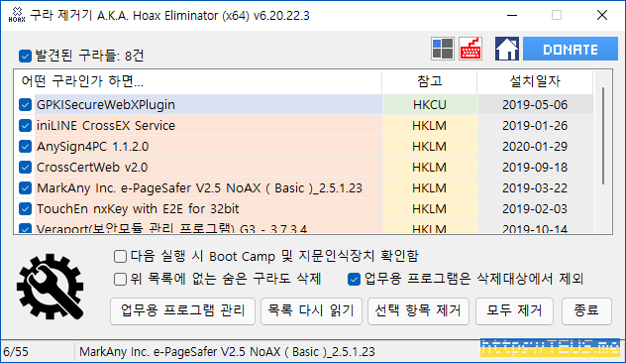The width and height of the screenshot is (626, 363).
Task: Click status bar text MarkAny Inc. e-PageSafer
Action: pos(227,352)
